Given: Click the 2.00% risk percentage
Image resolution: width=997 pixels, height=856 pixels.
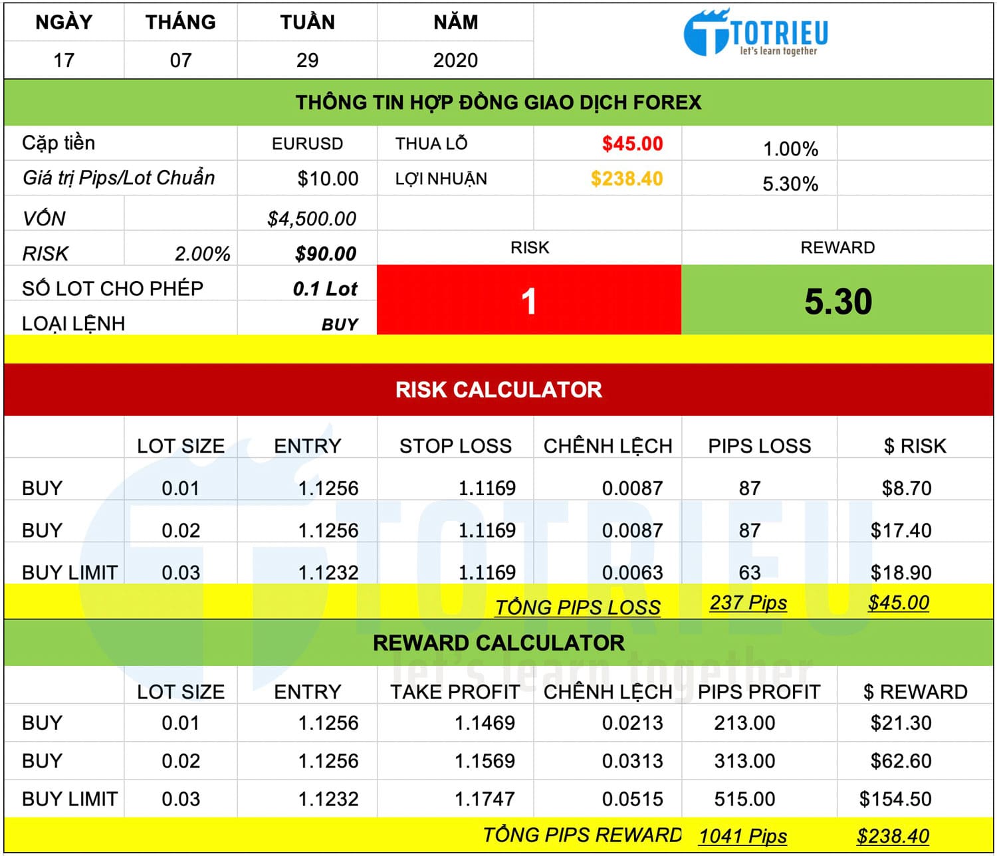Looking at the screenshot, I should (x=202, y=254).
